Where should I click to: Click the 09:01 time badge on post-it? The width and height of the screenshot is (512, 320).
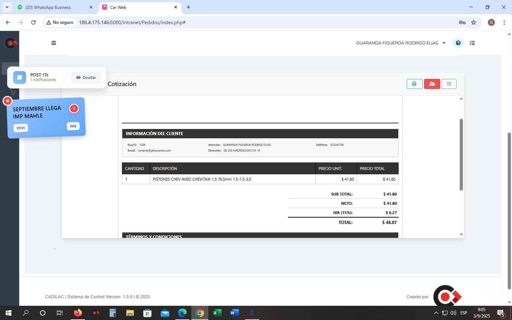21,128
